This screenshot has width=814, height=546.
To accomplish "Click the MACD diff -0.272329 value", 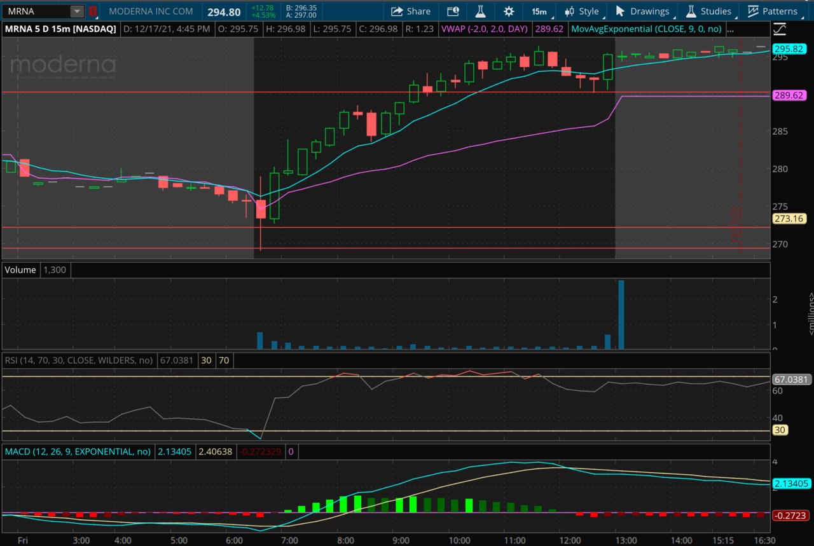I will pyautogui.click(x=261, y=452).
